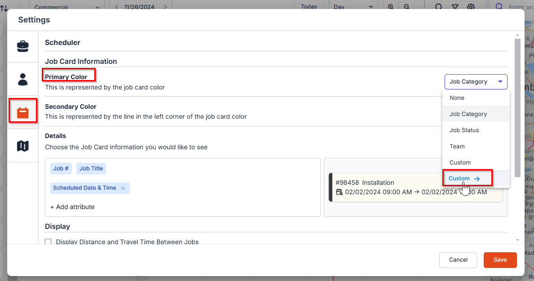Click the Scheduler heading text
This screenshot has height=281, width=534.
(x=63, y=43)
